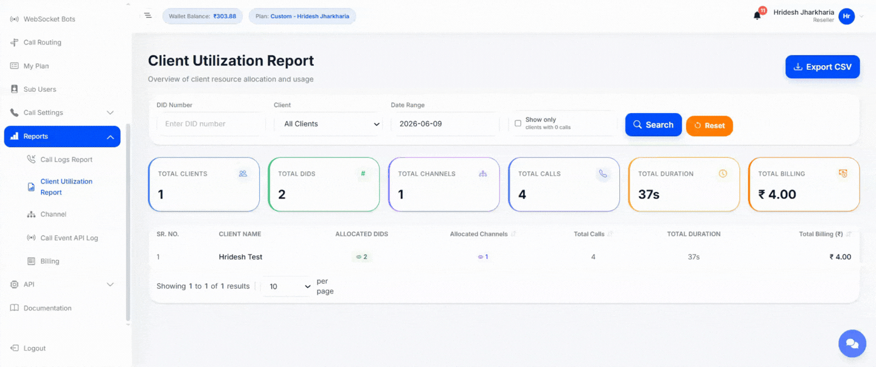This screenshot has width=876, height=367.
Task: Expand the Call Settings chevron
Action: coord(110,113)
